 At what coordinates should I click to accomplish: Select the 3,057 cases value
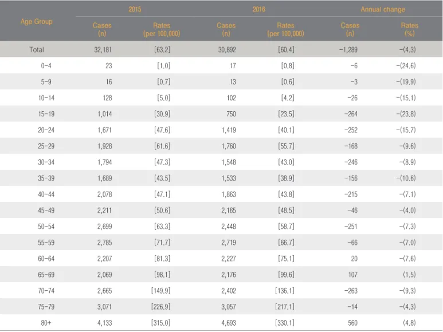point(229,307)
